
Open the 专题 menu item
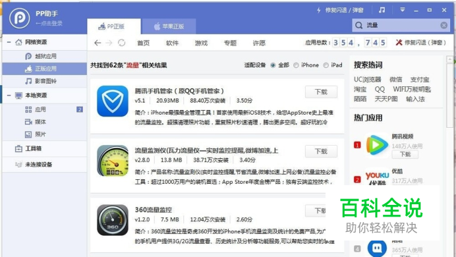click(x=230, y=43)
